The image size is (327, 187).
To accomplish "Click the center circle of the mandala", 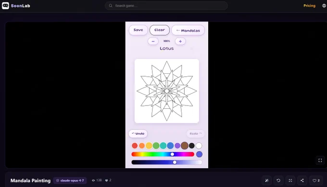I will click(167, 91).
